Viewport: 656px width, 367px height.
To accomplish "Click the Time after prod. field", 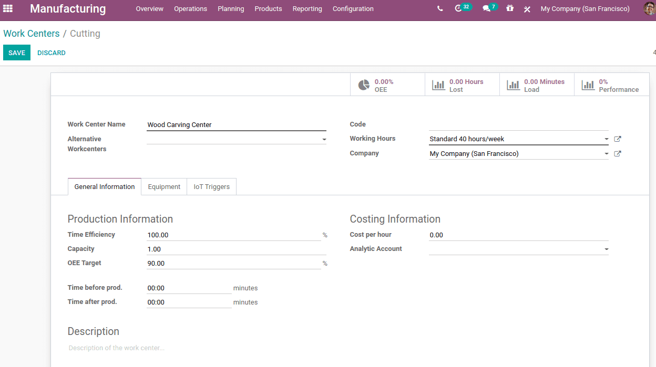I will (189, 302).
